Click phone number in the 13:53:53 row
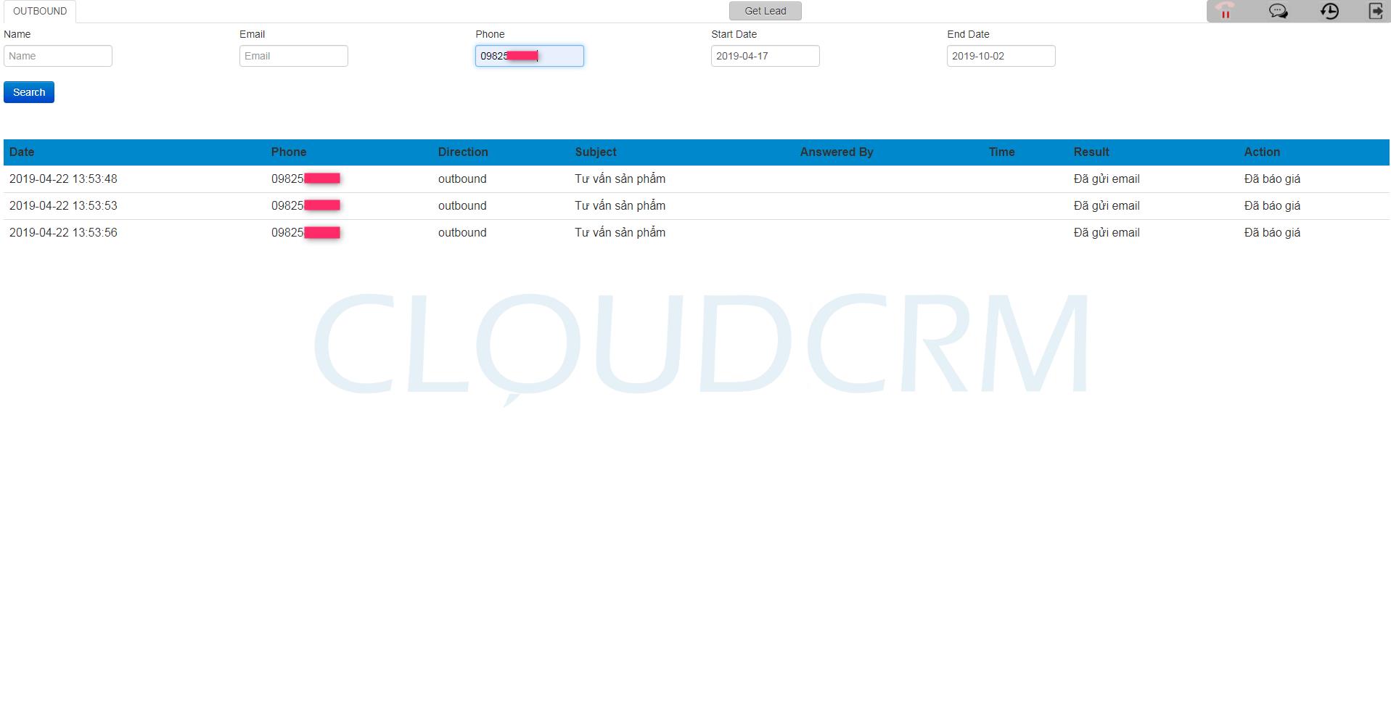 coord(305,205)
